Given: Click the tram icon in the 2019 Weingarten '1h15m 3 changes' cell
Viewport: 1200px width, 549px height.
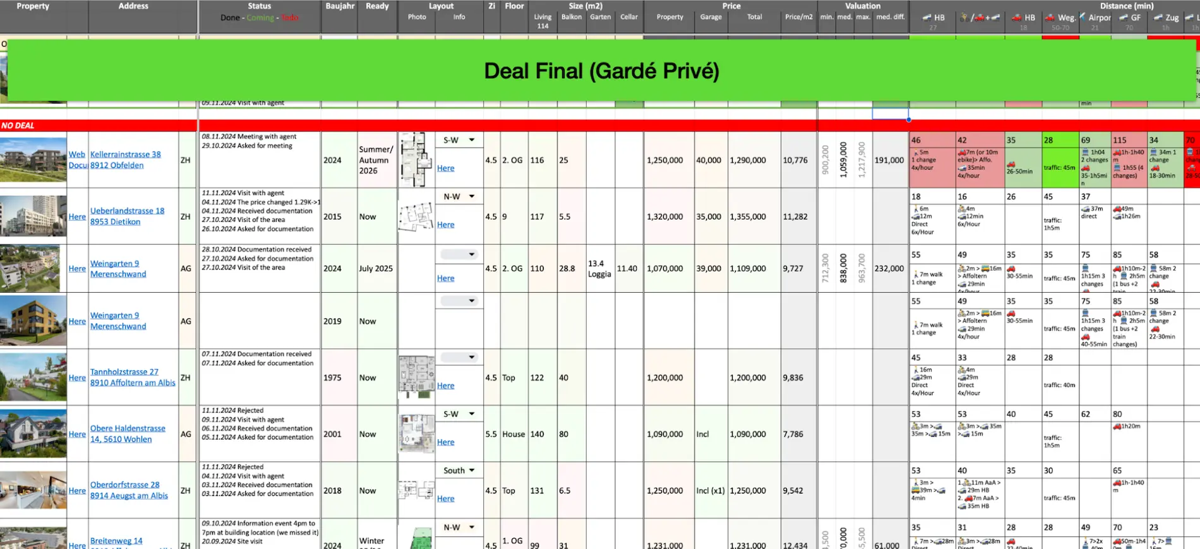Looking at the screenshot, I should (x=1086, y=313).
